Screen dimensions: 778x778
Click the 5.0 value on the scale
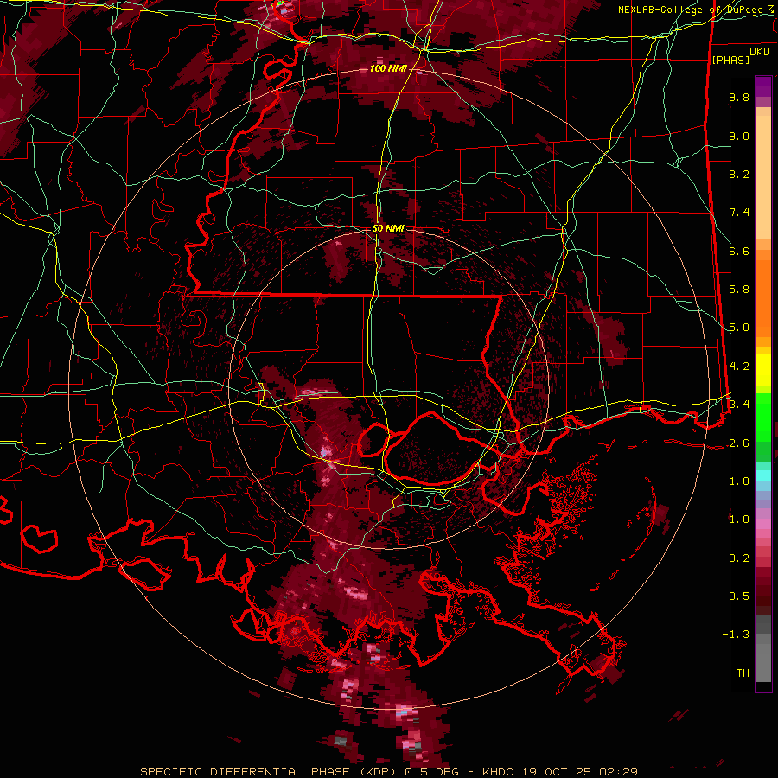pyautogui.click(x=739, y=328)
